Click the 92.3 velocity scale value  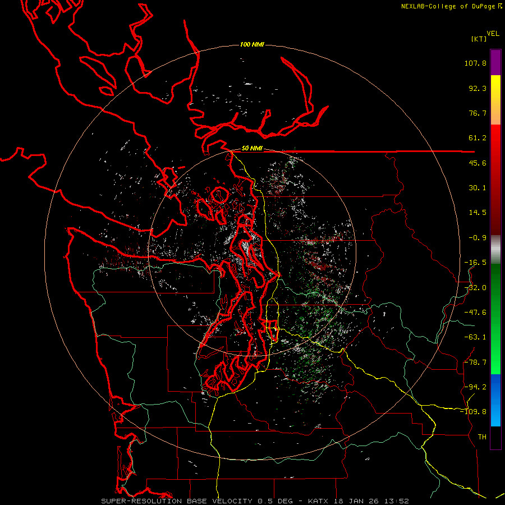478,88
